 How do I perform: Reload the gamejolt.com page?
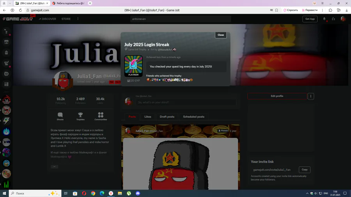20,10
